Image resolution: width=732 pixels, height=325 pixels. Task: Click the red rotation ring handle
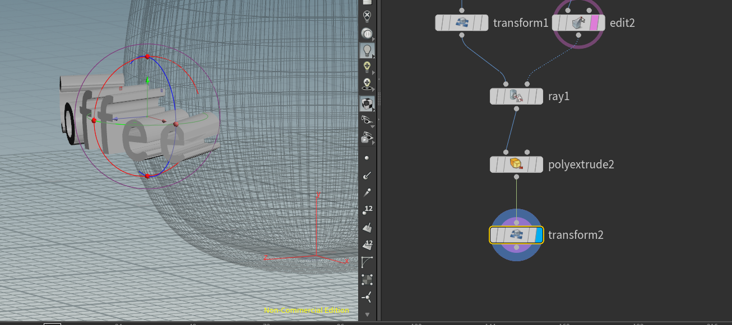[147, 56]
